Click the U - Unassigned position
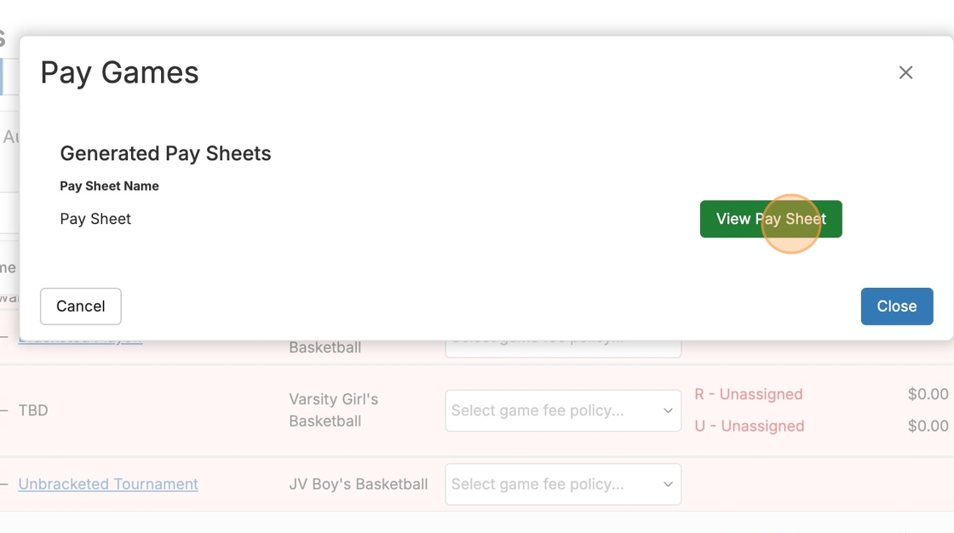The image size is (954, 533). pyautogui.click(x=749, y=426)
